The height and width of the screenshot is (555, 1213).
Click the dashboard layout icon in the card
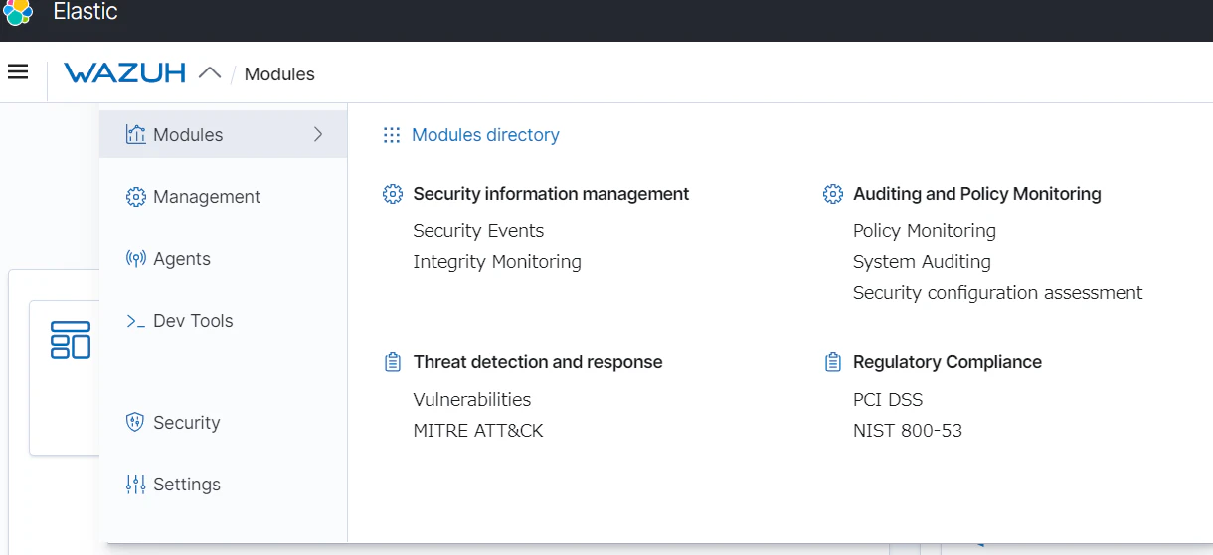71,340
